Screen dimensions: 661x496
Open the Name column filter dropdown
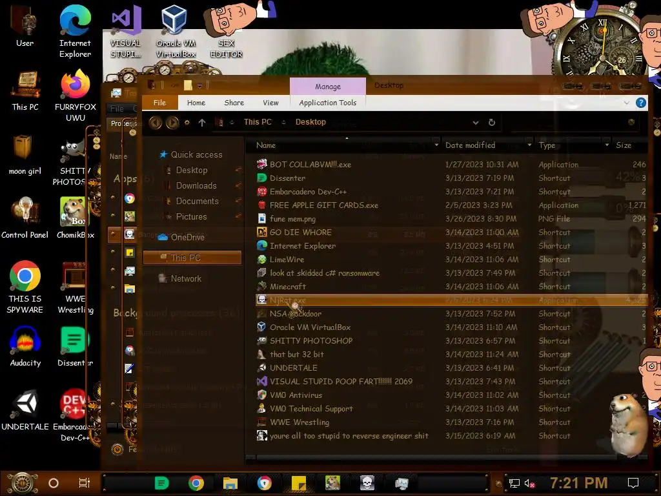pos(436,145)
